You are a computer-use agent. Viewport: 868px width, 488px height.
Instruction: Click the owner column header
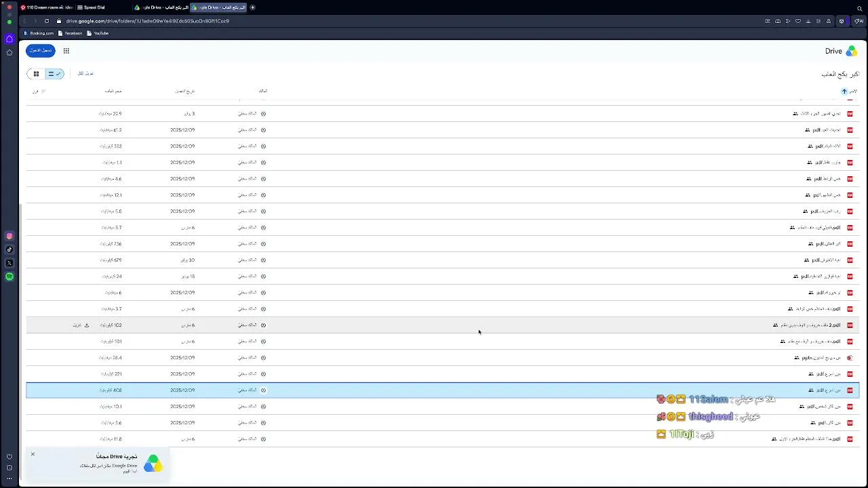pyautogui.click(x=263, y=91)
